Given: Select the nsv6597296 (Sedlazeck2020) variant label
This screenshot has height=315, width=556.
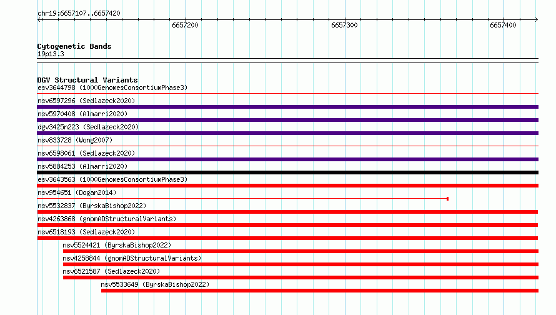Looking at the screenshot, I should (86, 101).
